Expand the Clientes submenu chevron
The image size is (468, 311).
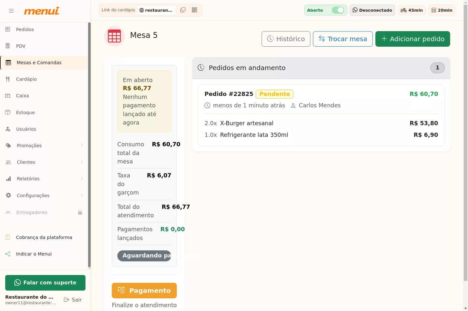coord(82,162)
